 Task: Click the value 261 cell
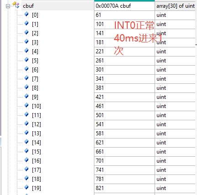coord(124,61)
